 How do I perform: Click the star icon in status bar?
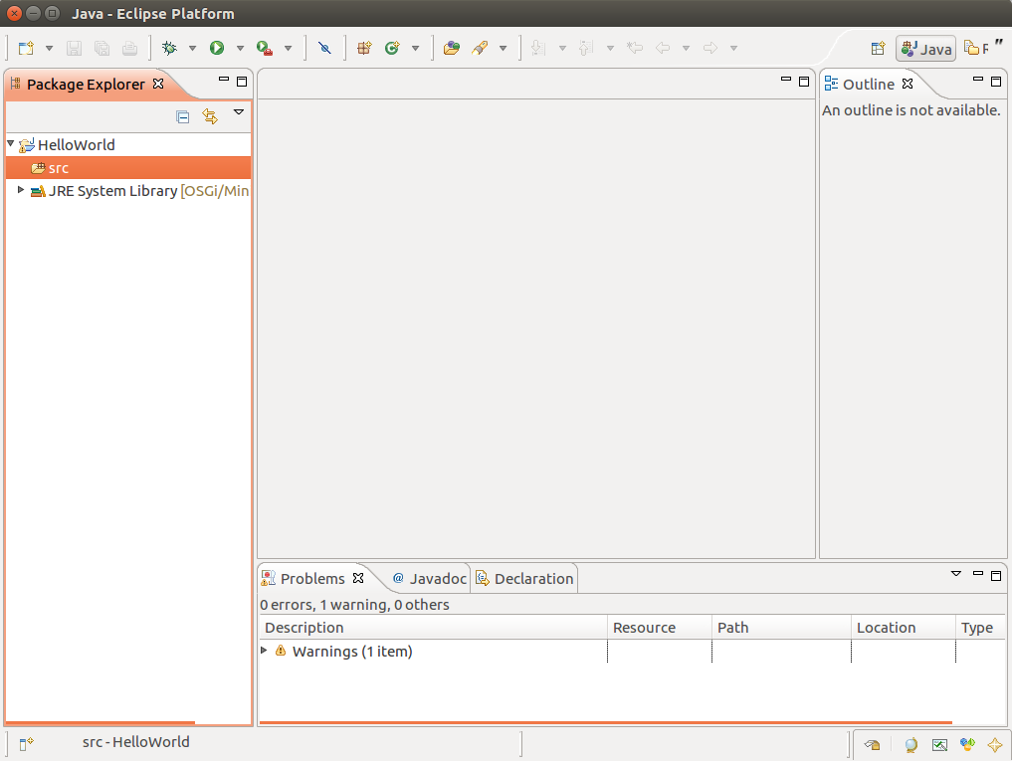pyautogui.click(x=994, y=745)
